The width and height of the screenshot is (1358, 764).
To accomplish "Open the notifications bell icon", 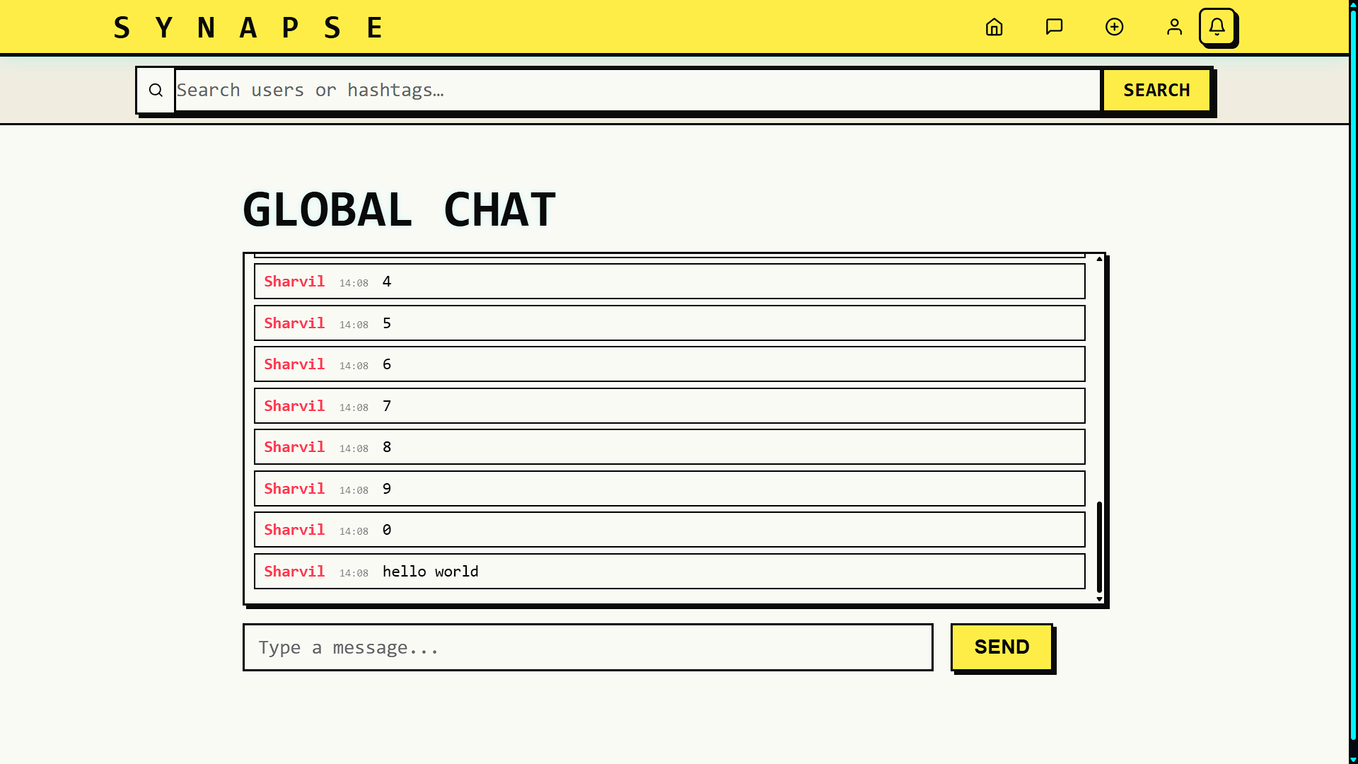I will pyautogui.click(x=1217, y=27).
